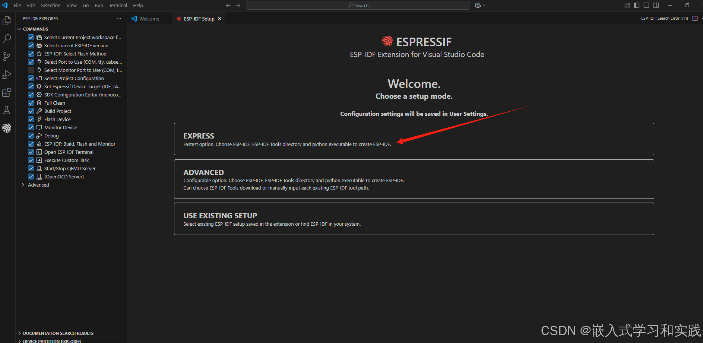Select Execute Custom Task command
The width and height of the screenshot is (703, 343).
[67, 160]
